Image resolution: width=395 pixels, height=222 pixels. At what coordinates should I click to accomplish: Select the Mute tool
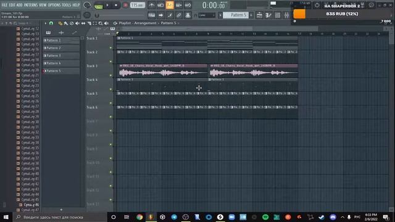pyautogui.click(x=77, y=23)
